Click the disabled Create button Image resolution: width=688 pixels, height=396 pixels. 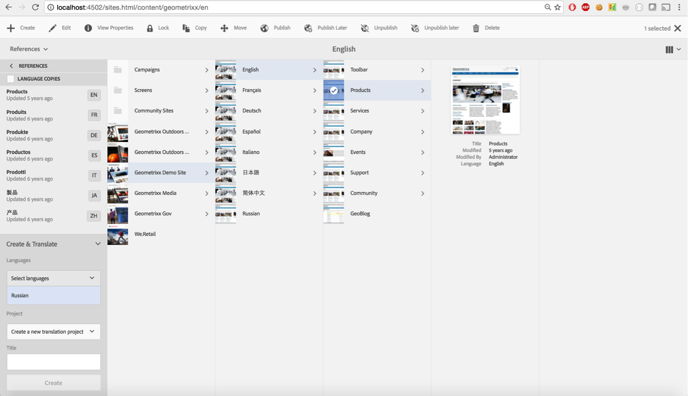click(53, 383)
